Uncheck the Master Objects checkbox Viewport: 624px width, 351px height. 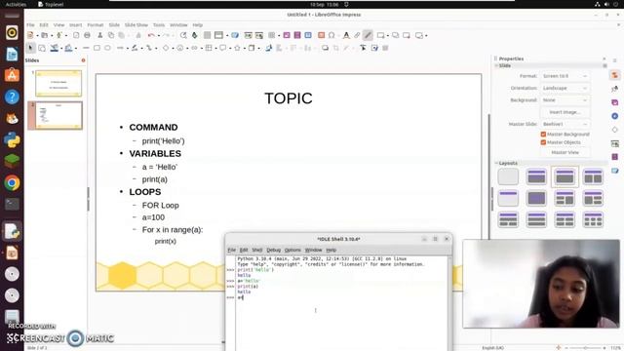coord(543,142)
